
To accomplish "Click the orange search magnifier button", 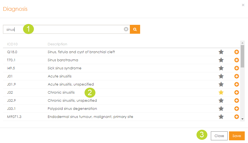I will [x=135, y=29].
